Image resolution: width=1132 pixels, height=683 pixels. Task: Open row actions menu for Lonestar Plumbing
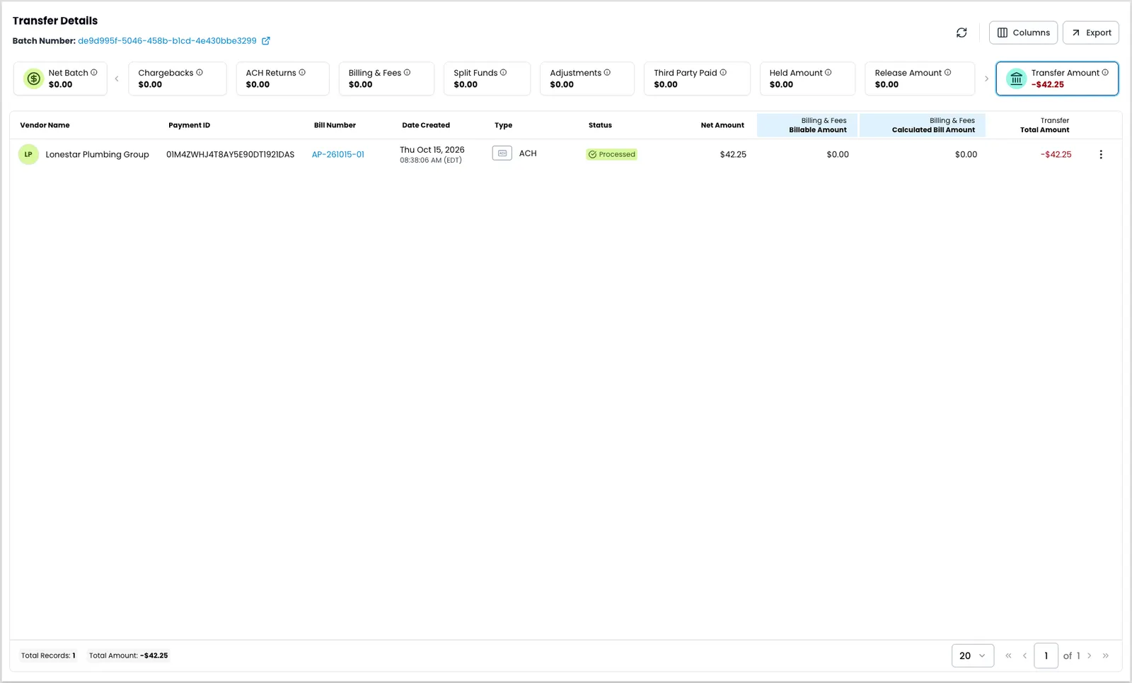[x=1101, y=154]
